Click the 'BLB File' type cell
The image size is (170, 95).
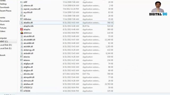click(86, 26)
